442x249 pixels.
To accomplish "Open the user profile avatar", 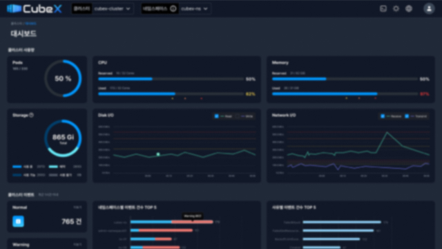I will 429,9.
